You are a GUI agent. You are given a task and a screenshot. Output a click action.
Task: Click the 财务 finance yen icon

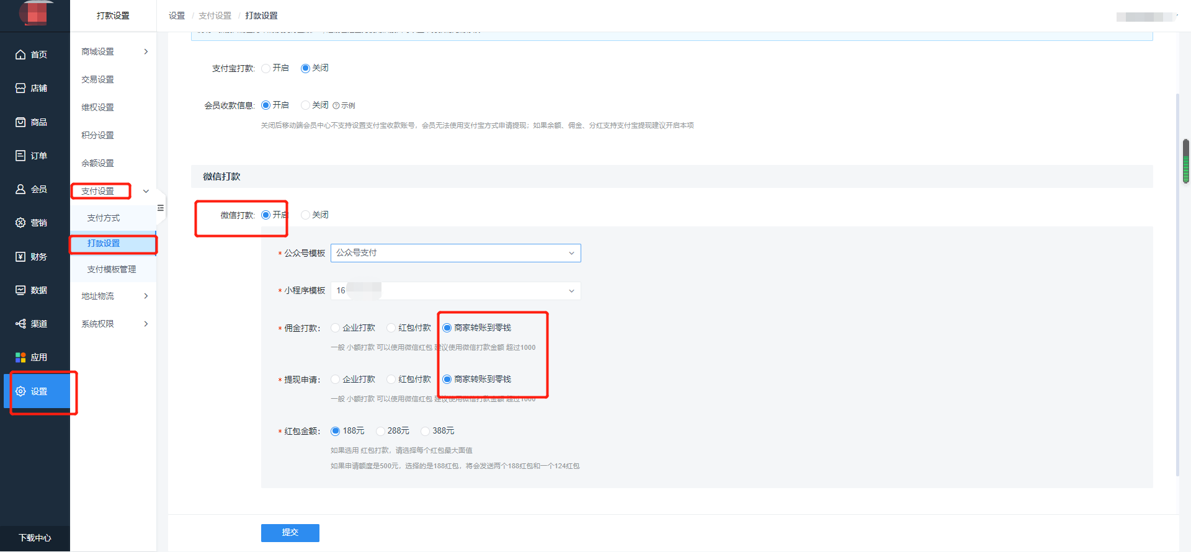coord(20,257)
